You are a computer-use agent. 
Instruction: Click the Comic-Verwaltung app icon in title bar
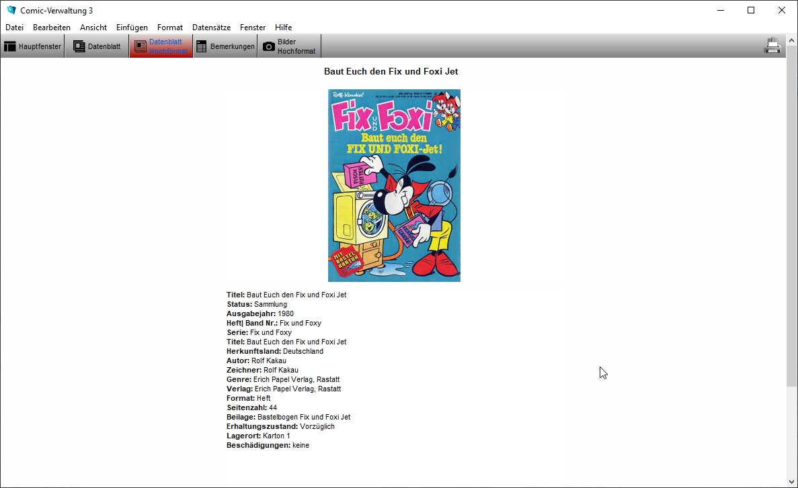click(11, 10)
